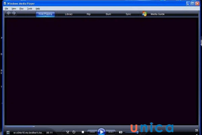Click the volume slider
This screenshot has width=202, height=135.
click(132, 132)
